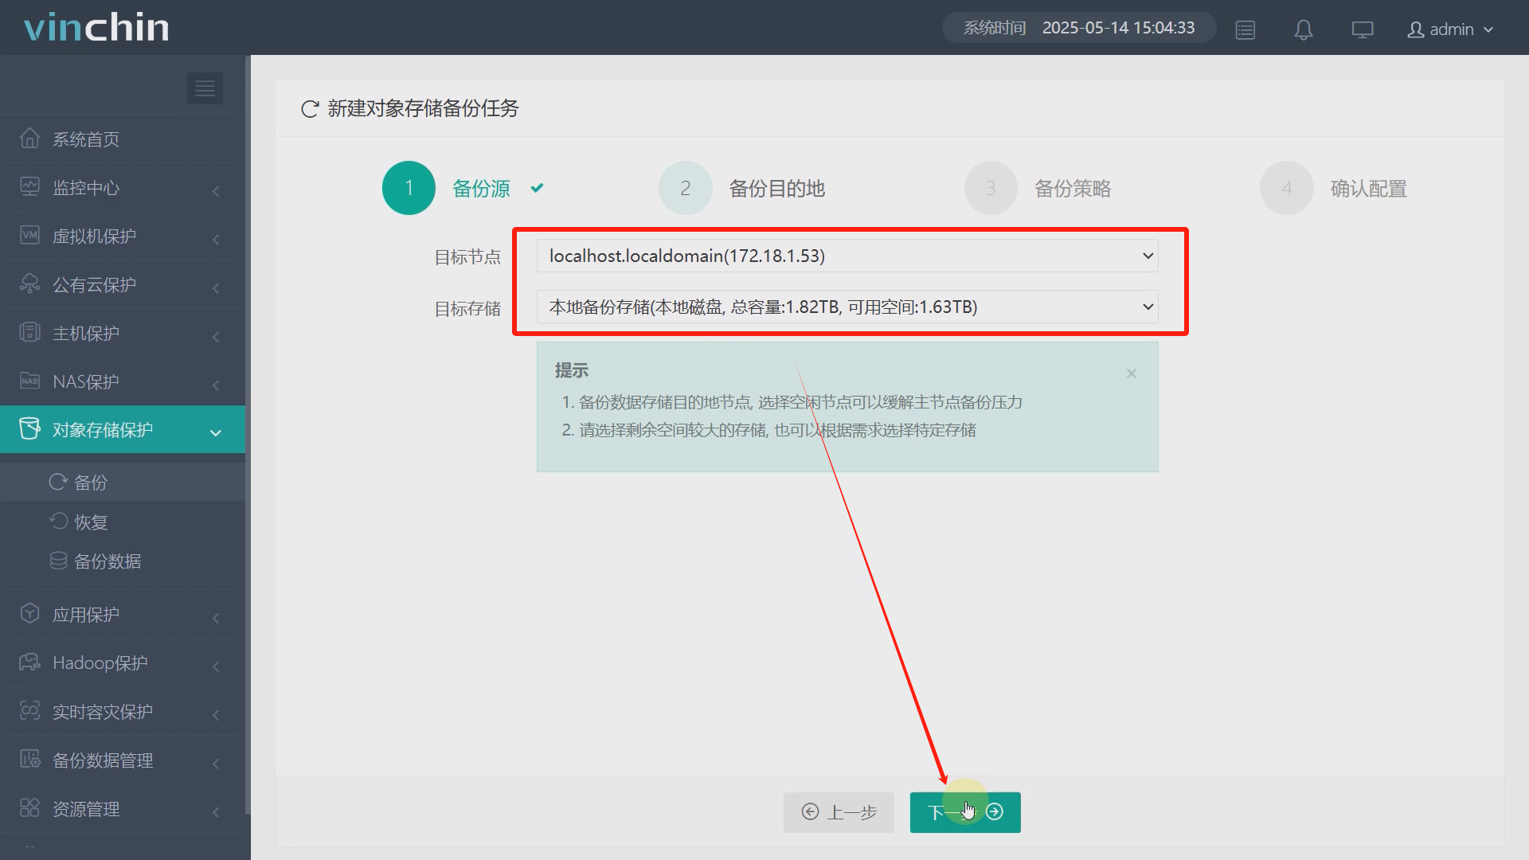Viewport: 1529px width, 860px height.
Task: Open the 目标存储 dropdown
Action: [x=847, y=307]
